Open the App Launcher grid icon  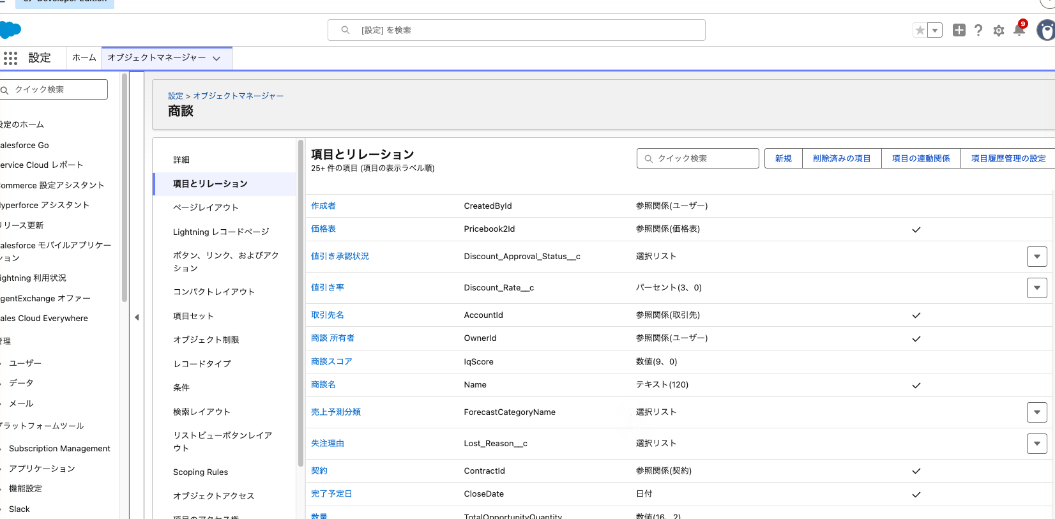click(10, 58)
